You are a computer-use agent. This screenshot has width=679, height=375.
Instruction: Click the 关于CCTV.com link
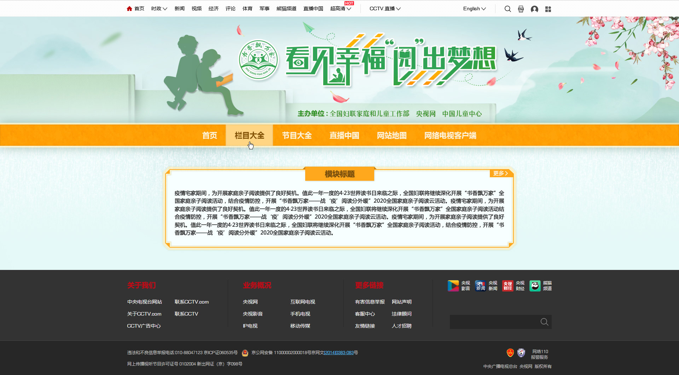[144, 314]
